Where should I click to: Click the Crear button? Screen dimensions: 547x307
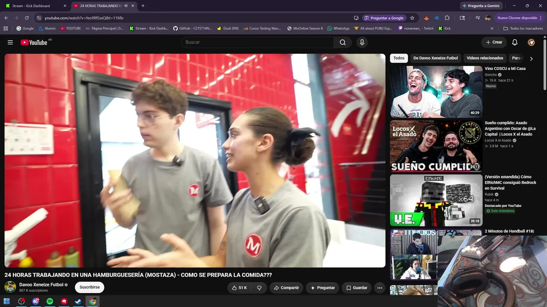494,42
